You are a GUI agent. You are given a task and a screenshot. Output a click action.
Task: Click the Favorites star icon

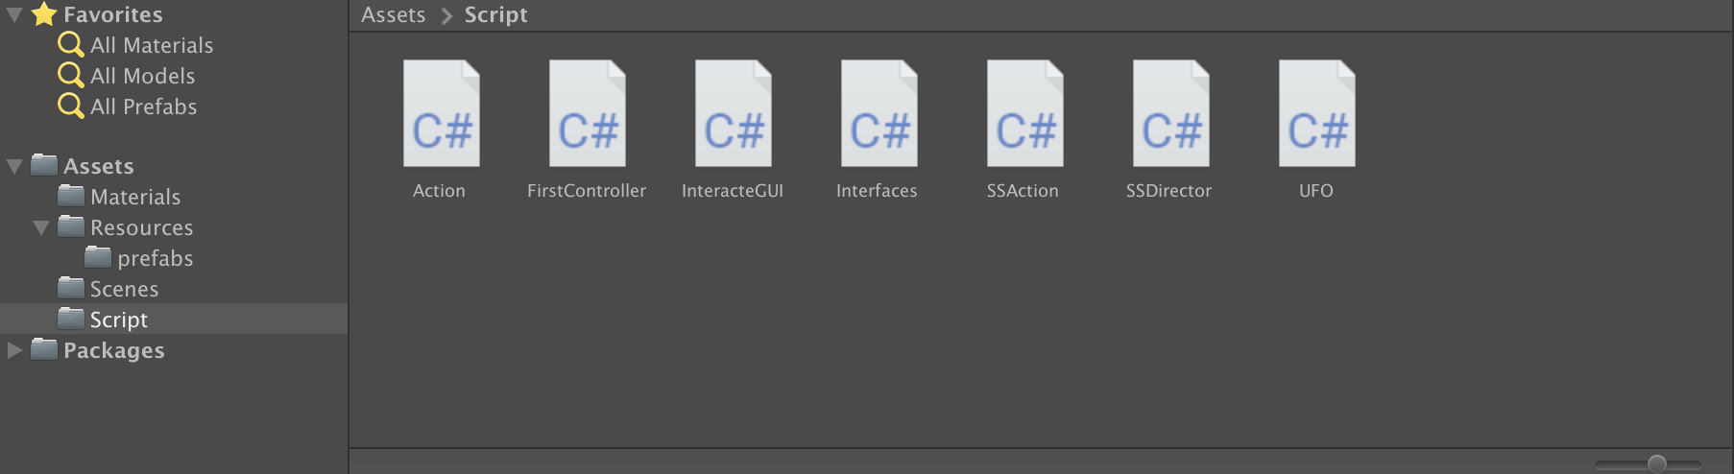tap(44, 13)
